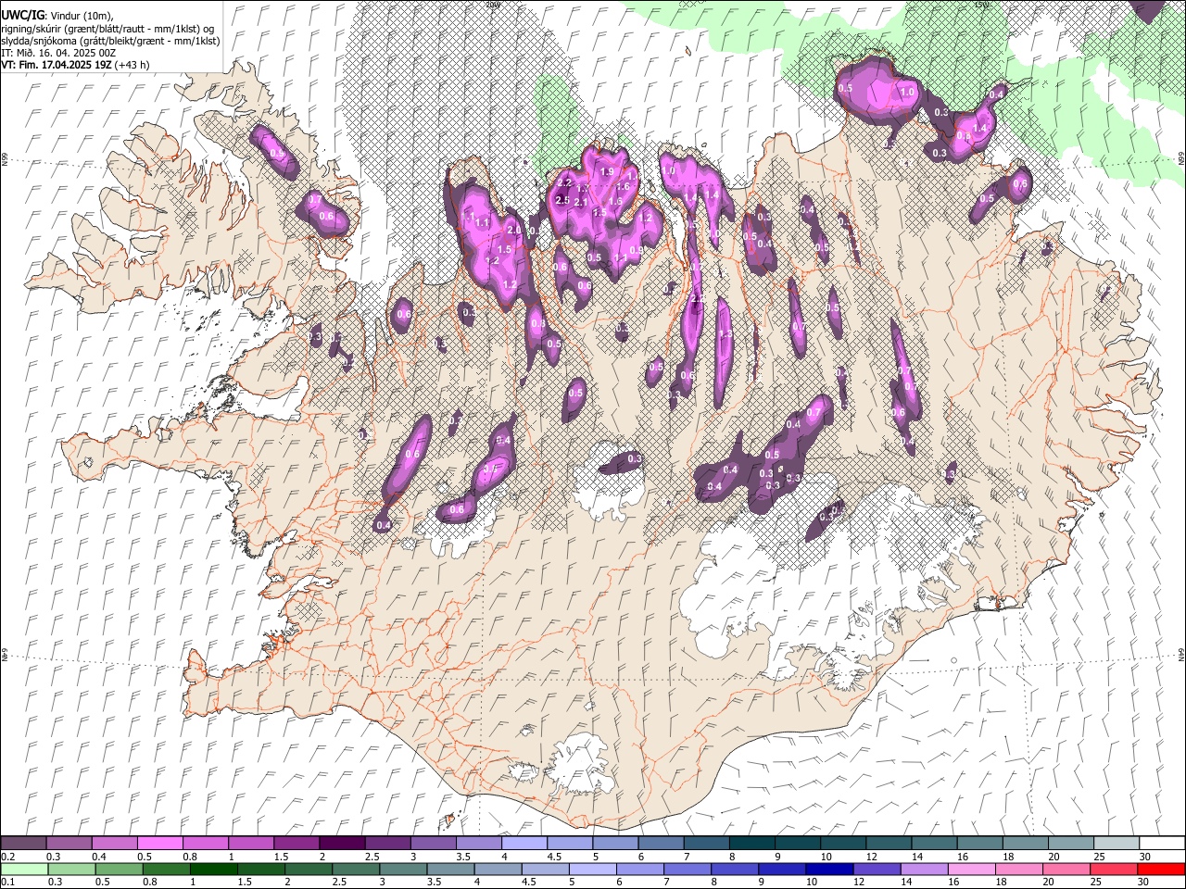Viewport: 1186px width, 889px height.
Task: Click the 1–1.5 upper-row magenta swatch
Action: pos(251,843)
